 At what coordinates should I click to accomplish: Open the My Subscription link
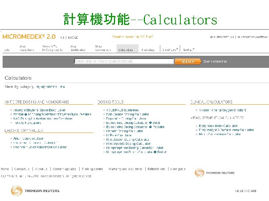click(x=222, y=37)
